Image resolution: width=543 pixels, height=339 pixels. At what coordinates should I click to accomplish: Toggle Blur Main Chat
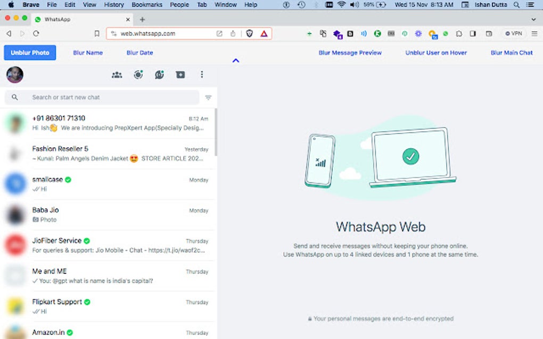coord(511,53)
